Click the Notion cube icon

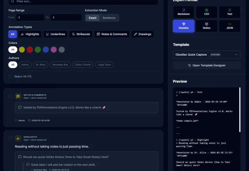point(206,24)
